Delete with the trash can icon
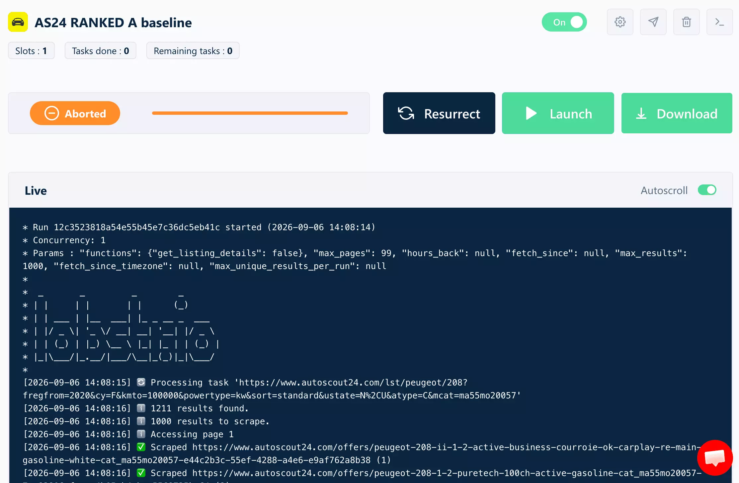Screen dimensions: 739x483 pos(686,22)
